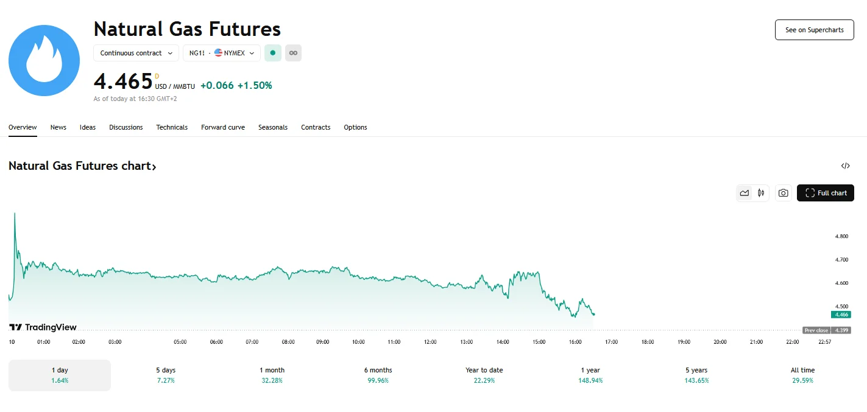This screenshot has height=412, width=867.
Task: Open the embed code icon near the chart title
Action: pos(845,166)
